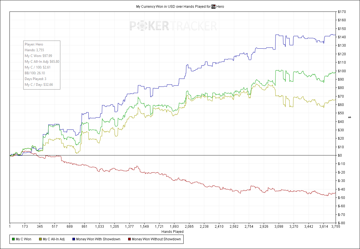Click the 1,893 x-axis tick label
The image size is (360, 249).
[174, 227]
